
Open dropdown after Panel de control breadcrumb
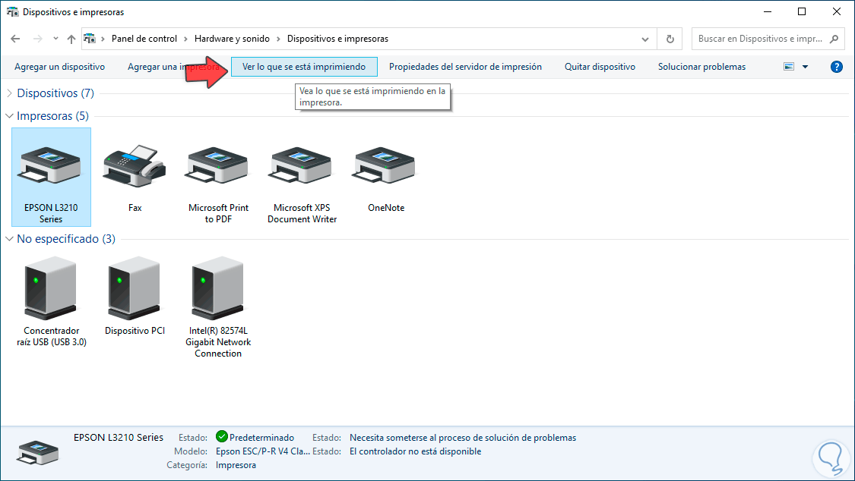186,39
